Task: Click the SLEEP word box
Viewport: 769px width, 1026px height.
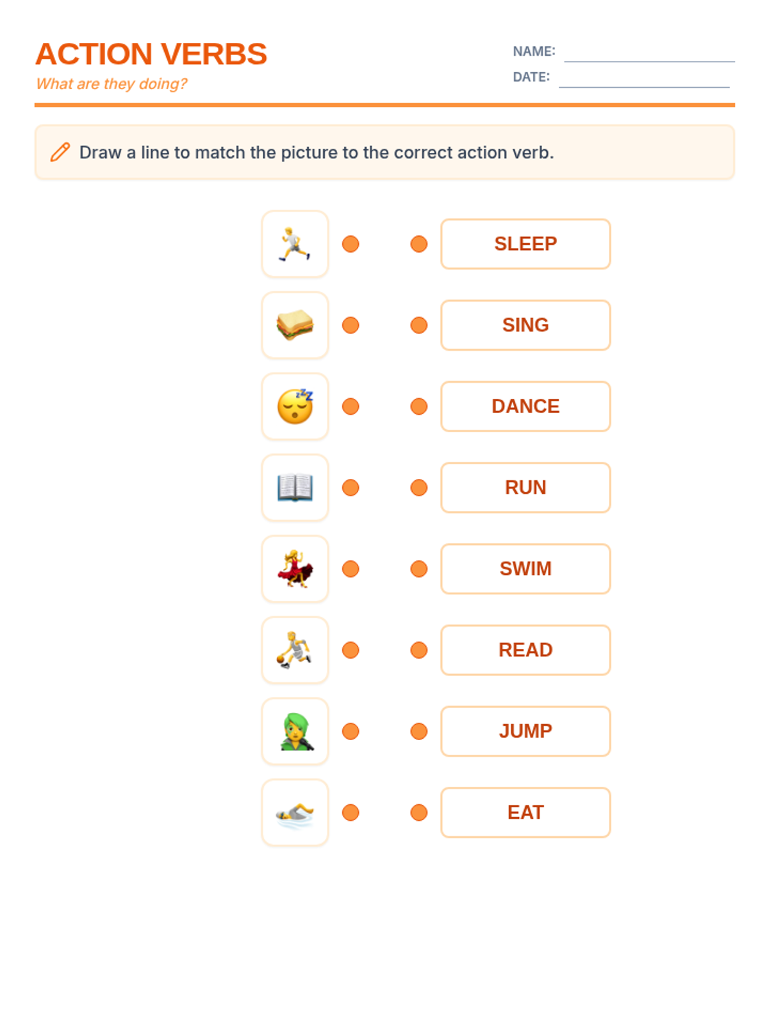Action: (x=525, y=244)
